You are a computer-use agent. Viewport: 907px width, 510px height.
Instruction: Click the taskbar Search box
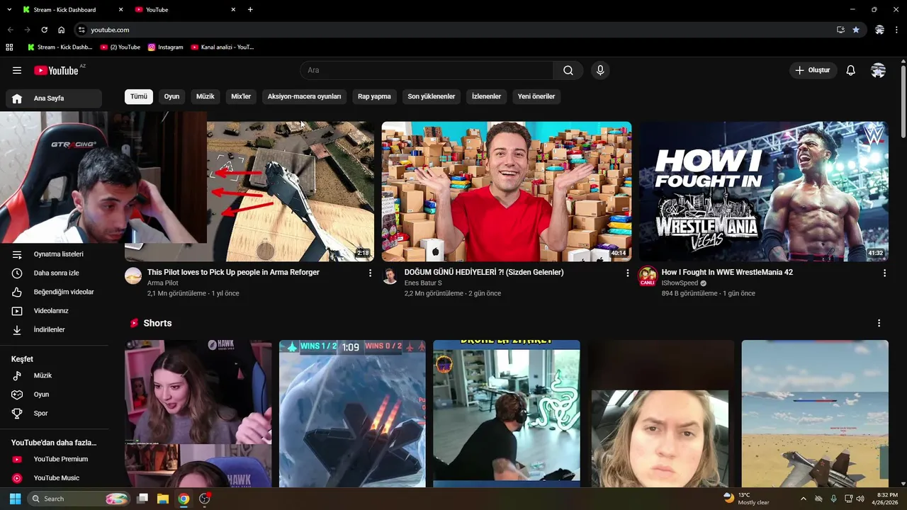pyautogui.click(x=79, y=499)
